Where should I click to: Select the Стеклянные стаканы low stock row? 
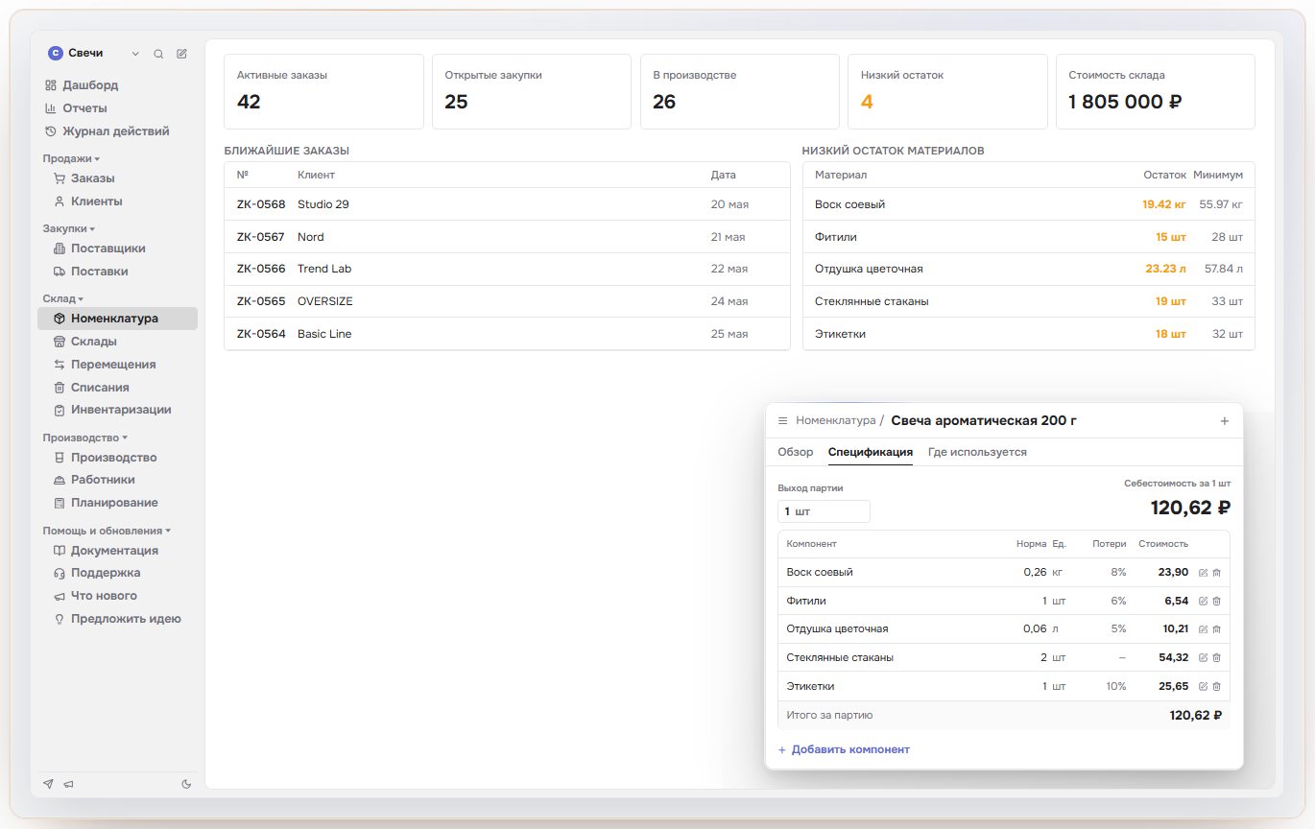(x=1028, y=301)
